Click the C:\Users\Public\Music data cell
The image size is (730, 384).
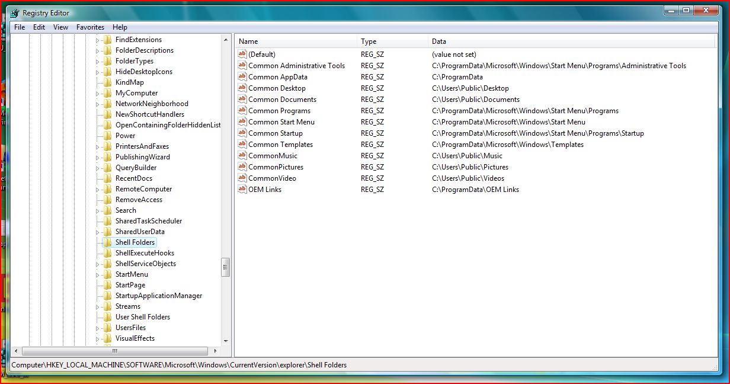pos(467,156)
